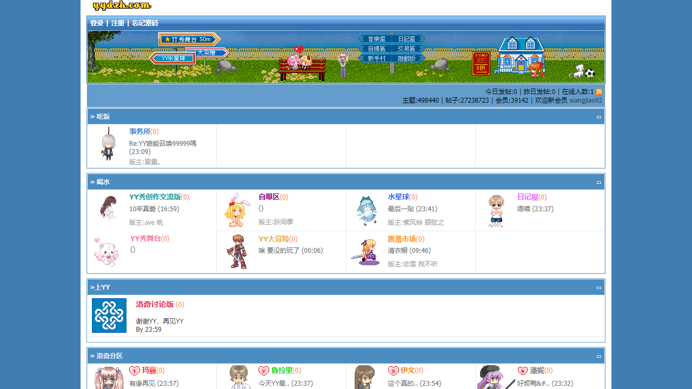This screenshot has width=692, height=389.
Task: Click the number 4 heart badge by 潘妮
Action: click(522, 371)
